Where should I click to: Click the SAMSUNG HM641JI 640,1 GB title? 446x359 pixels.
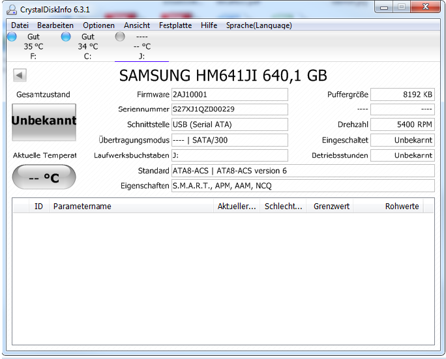223,76
